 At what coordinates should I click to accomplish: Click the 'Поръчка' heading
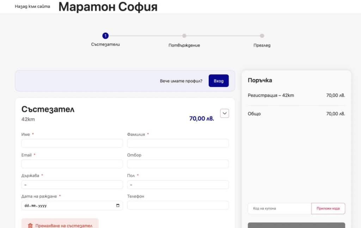(260, 80)
